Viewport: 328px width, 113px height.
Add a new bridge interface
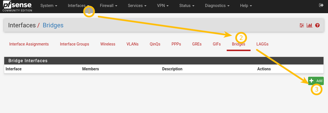coord(316,81)
